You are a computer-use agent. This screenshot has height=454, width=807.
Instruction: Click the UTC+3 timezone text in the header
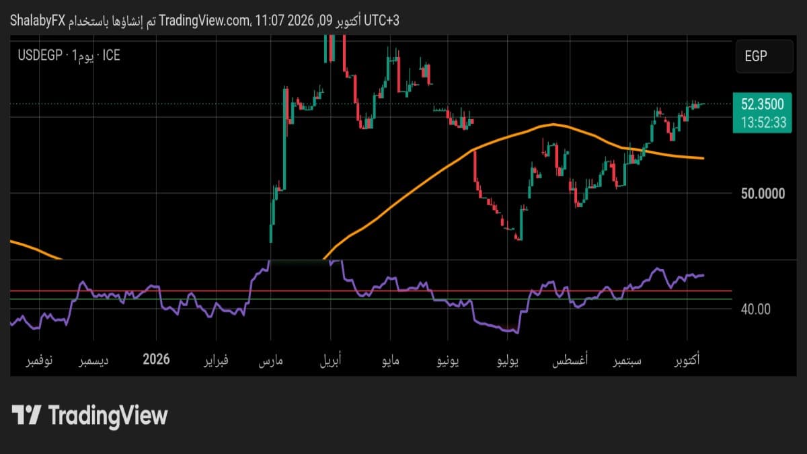(382, 21)
